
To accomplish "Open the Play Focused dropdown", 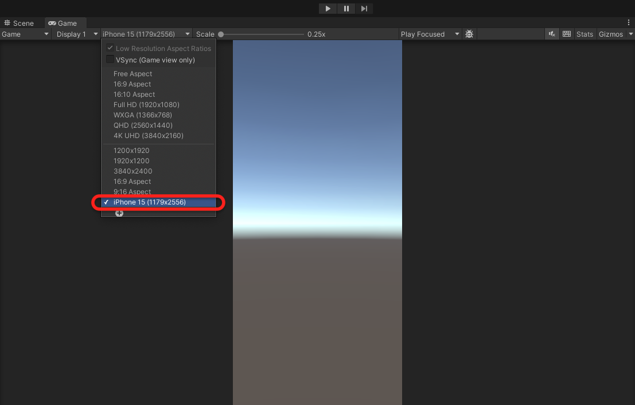I will [430, 34].
